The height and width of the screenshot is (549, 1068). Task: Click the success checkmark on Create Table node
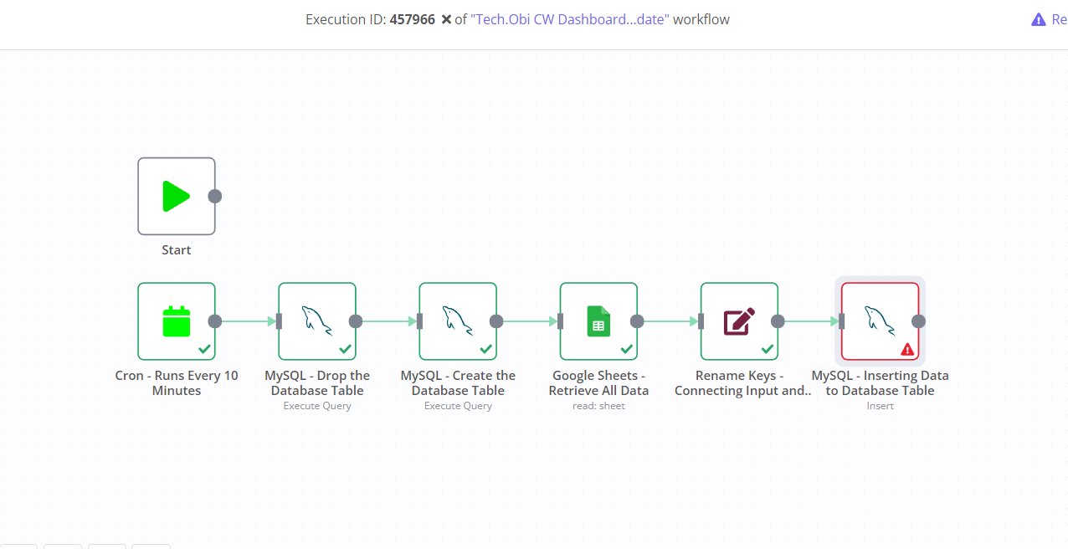click(x=485, y=349)
